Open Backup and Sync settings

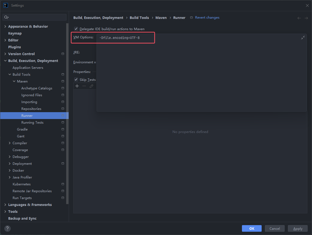pyautogui.click(x=22, y=219)
